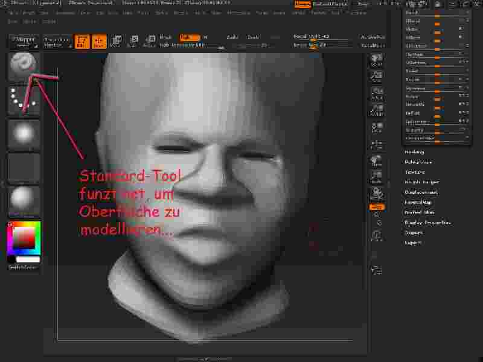Screen dimensions: 483x362
Task: Toggle the Draw mode button
Action: pyautogui.click(x=98, y=41)
